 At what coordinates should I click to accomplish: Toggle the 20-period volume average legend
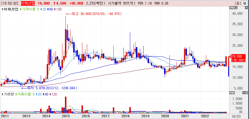tap(39, 94)
